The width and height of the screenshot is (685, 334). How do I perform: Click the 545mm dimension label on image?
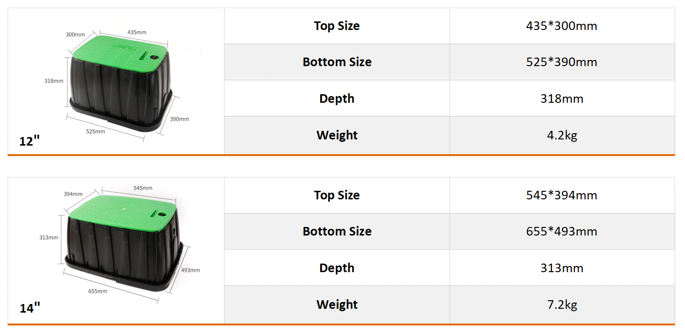tap(143, 188)
